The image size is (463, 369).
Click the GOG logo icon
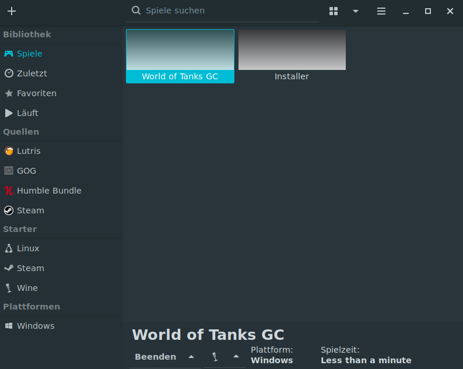pyautogui.click(x=9, y=171)
